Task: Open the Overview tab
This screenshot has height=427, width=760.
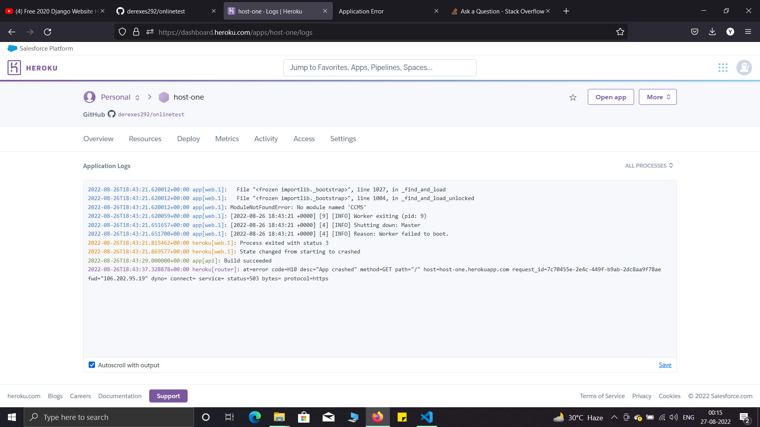Action: [98, 139]
